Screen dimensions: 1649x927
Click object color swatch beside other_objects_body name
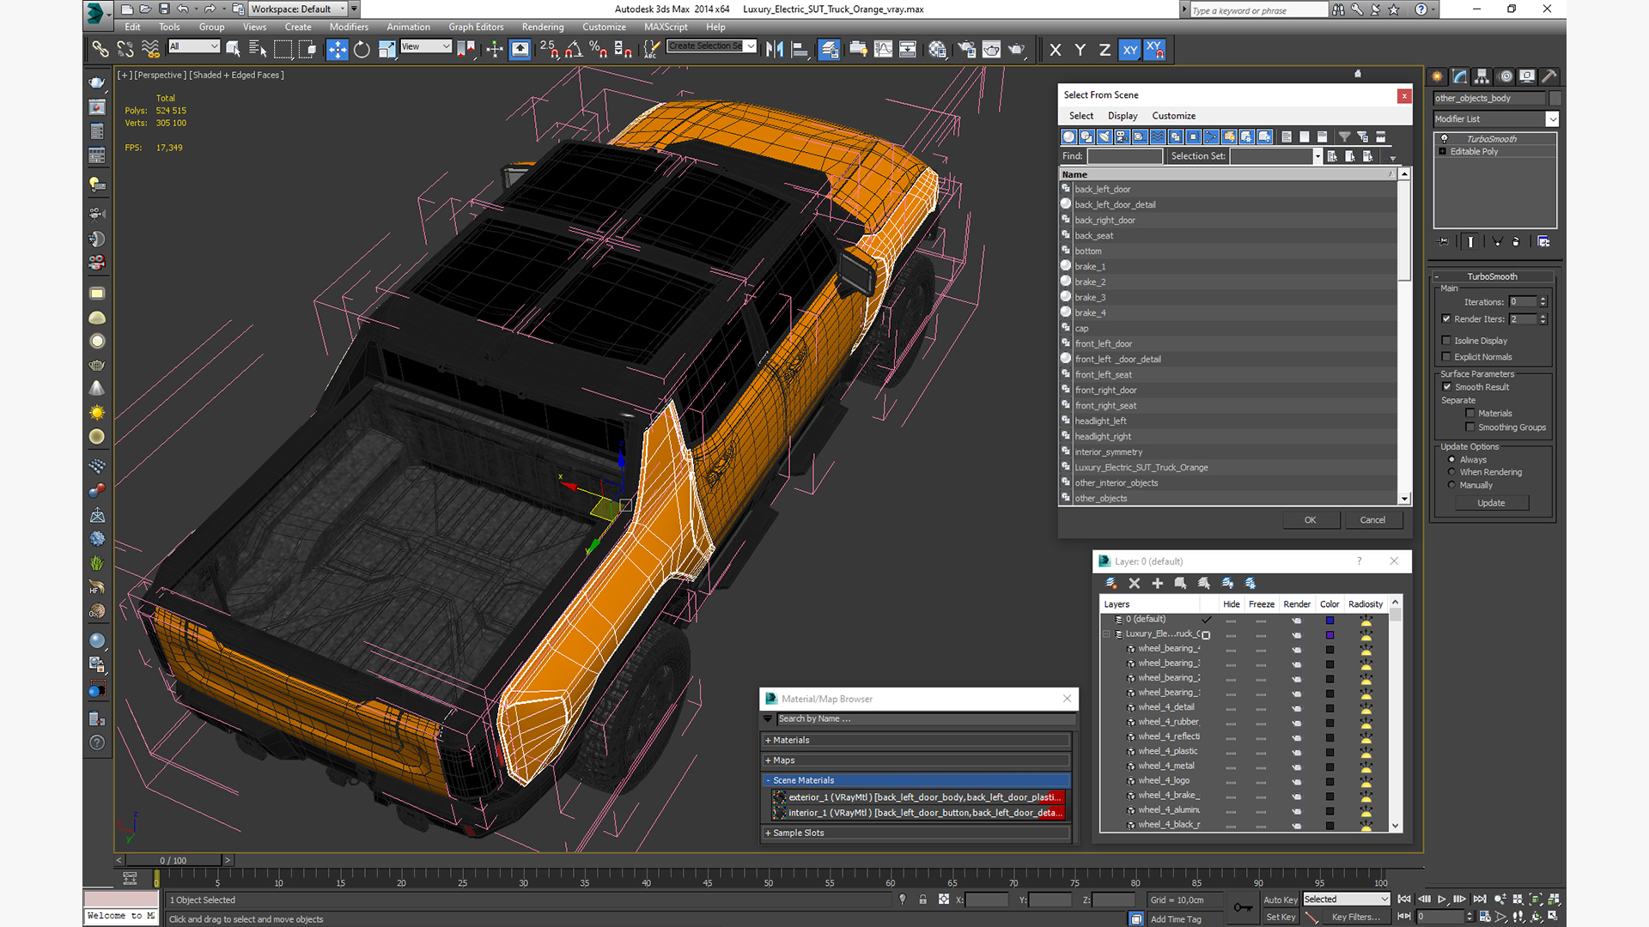[1554, 99]
